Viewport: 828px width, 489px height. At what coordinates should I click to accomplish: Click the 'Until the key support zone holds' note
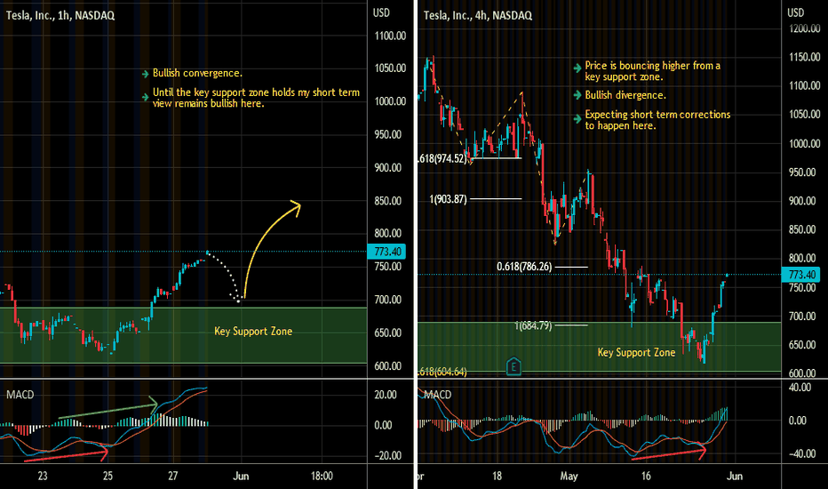coord(256,98)
